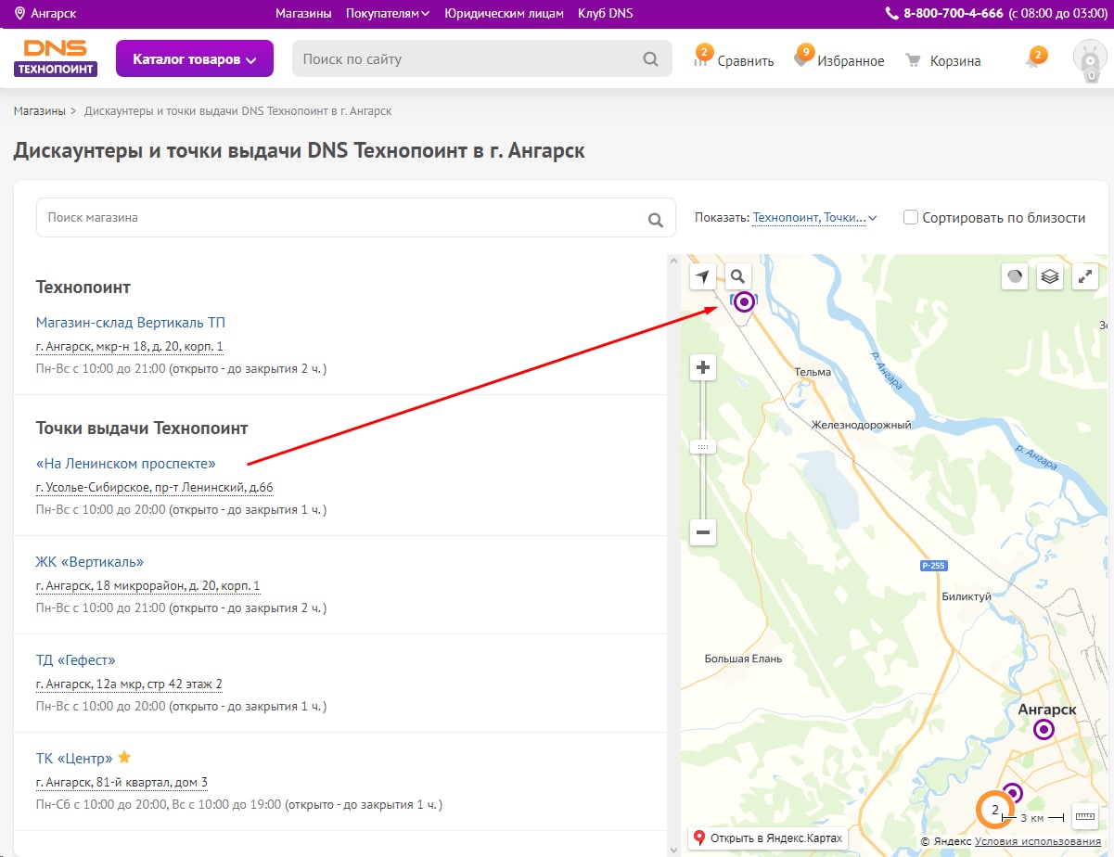Click address г. Ангарск, 18 микрорайон, д. 20
Image resolution: width=1114 pixels, height=857 pixels.
point(148,586)
